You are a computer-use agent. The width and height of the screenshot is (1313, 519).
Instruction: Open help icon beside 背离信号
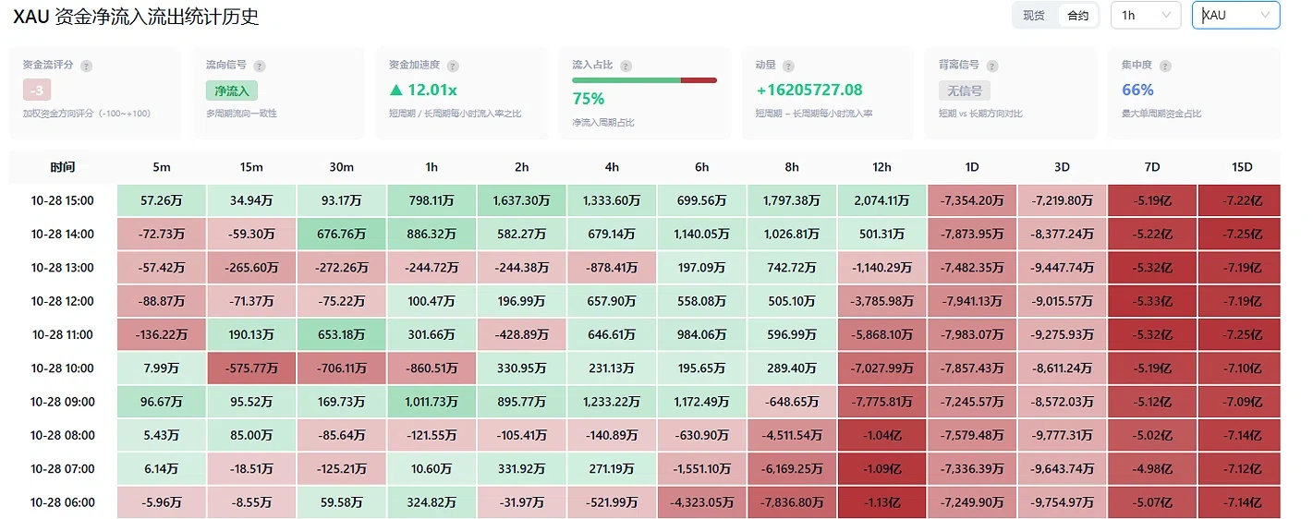(992, 66)
